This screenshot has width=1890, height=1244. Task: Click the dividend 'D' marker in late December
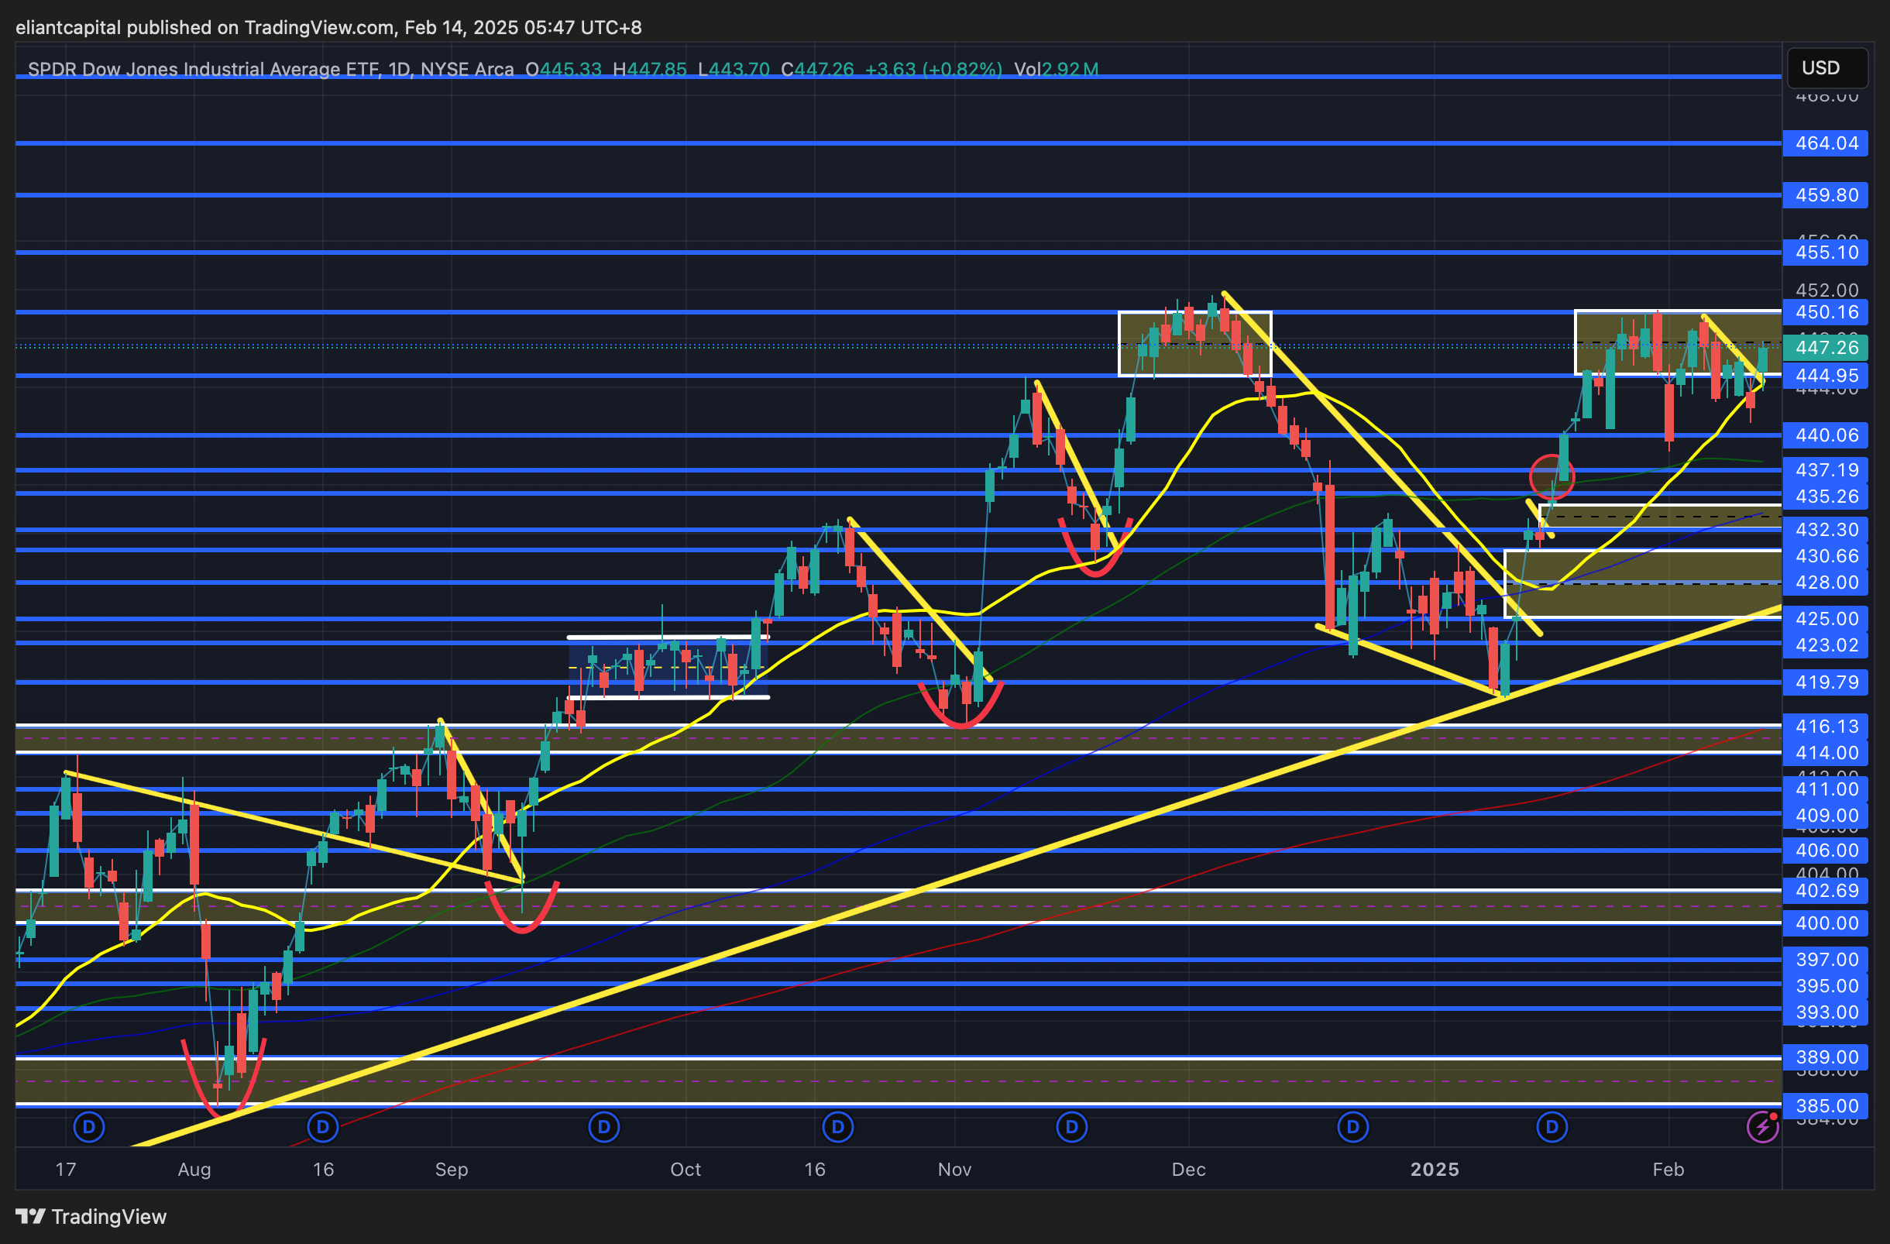1352,1126
